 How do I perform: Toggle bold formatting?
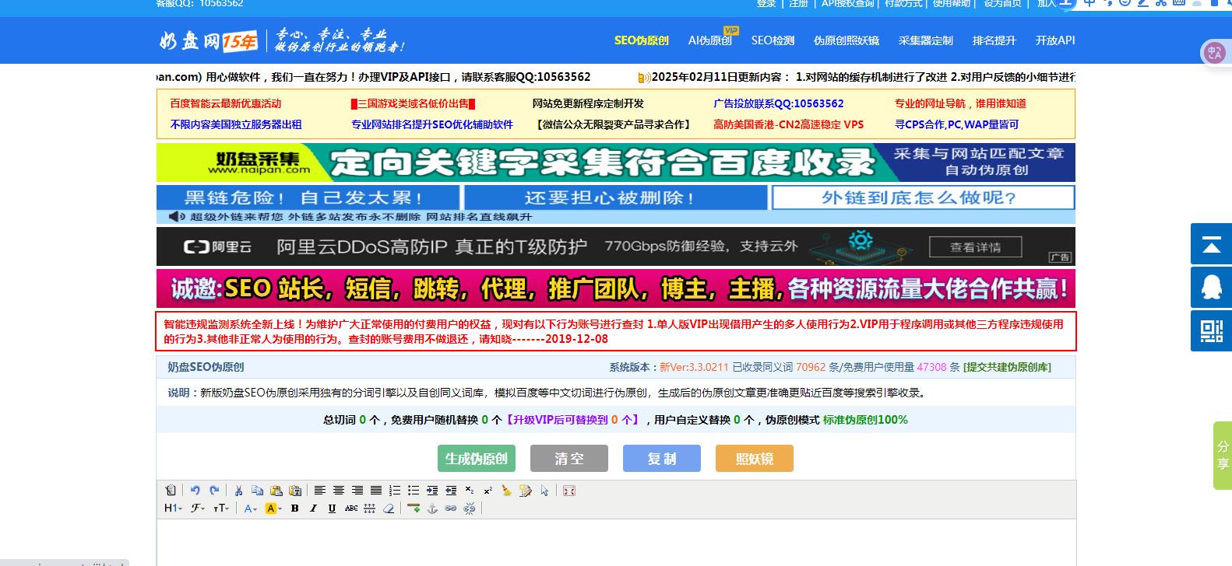(x=294, y=508)
